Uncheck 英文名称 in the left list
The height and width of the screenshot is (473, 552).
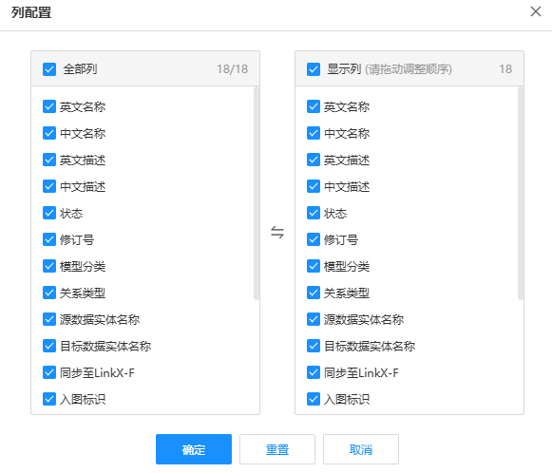click(x=49, y=106)
